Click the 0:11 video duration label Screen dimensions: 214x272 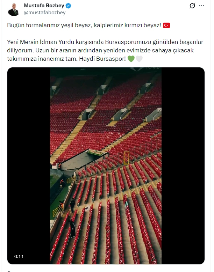(x=19, y=256)
